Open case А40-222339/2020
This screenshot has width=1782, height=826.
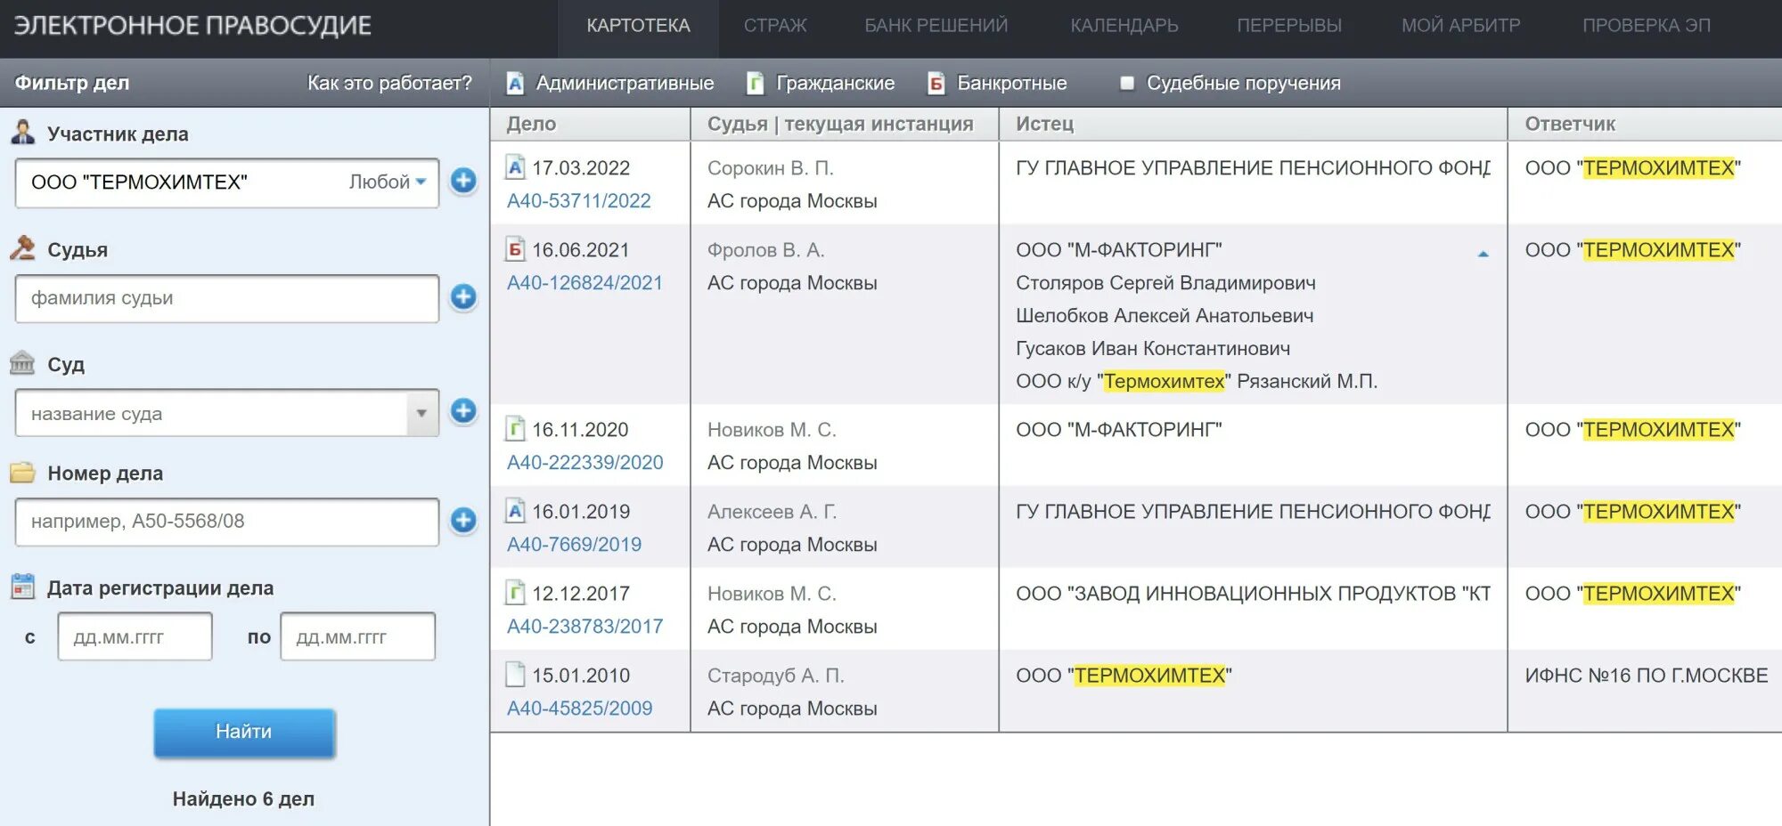click(584, 463)
